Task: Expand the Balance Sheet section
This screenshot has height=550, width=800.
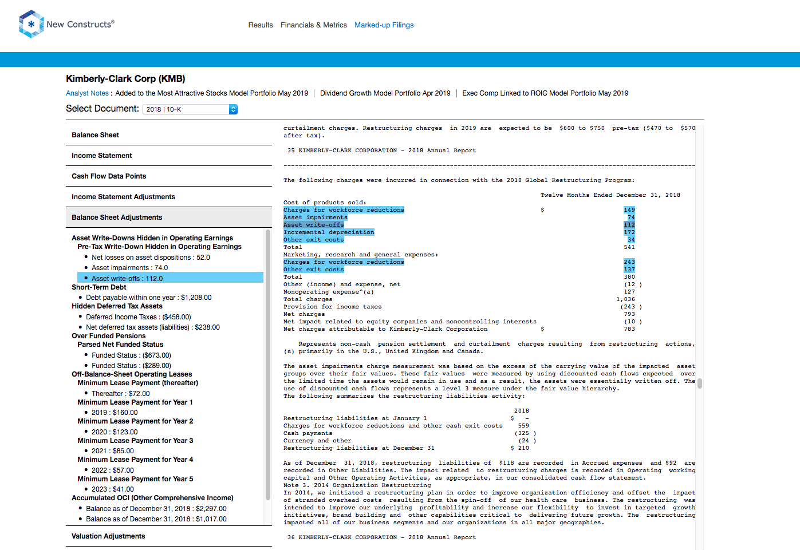Action: click(169, 135)
